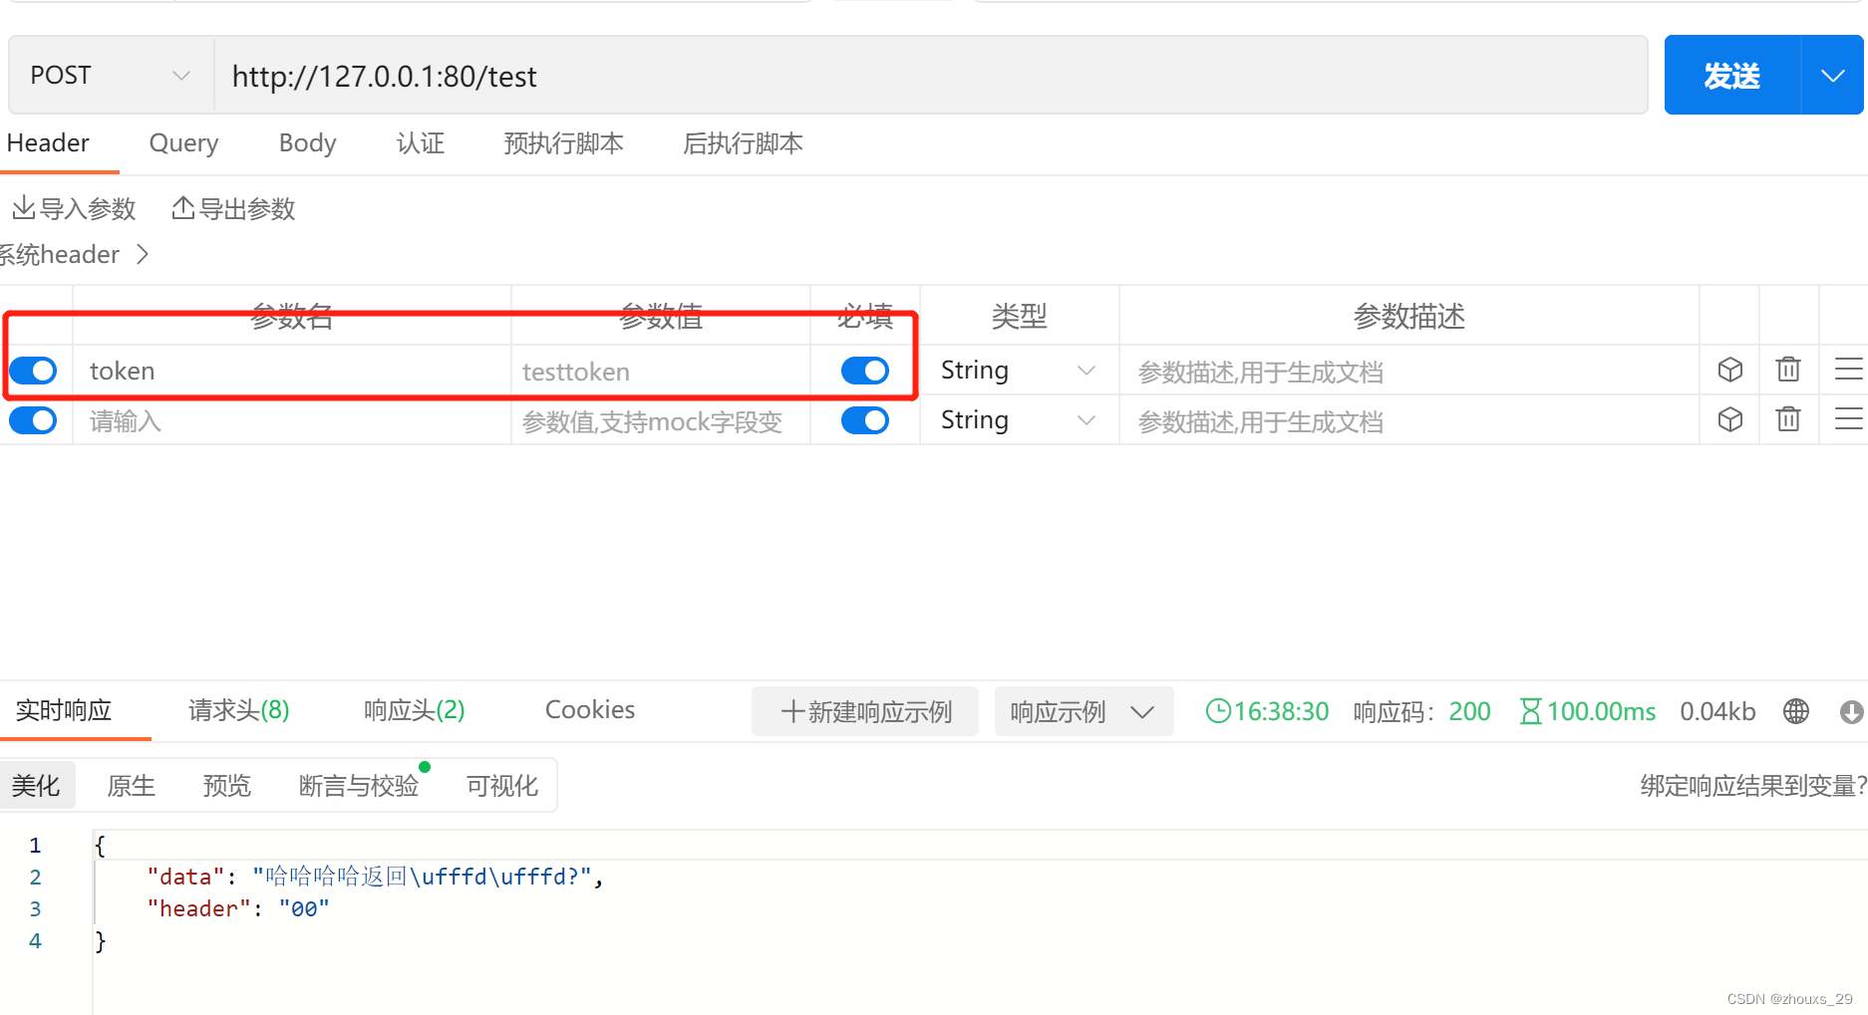This screenshot has width=1868, height=1015.
Task: Click the token row description field
Action: [1408, 371]
